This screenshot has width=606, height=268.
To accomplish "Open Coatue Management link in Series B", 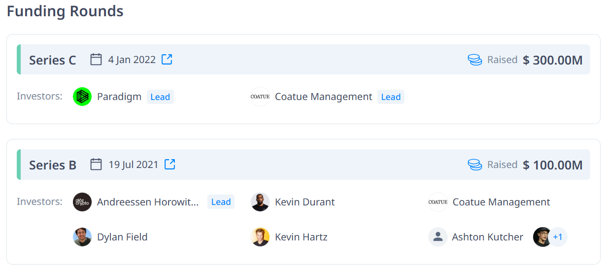I will coord(501,202).
